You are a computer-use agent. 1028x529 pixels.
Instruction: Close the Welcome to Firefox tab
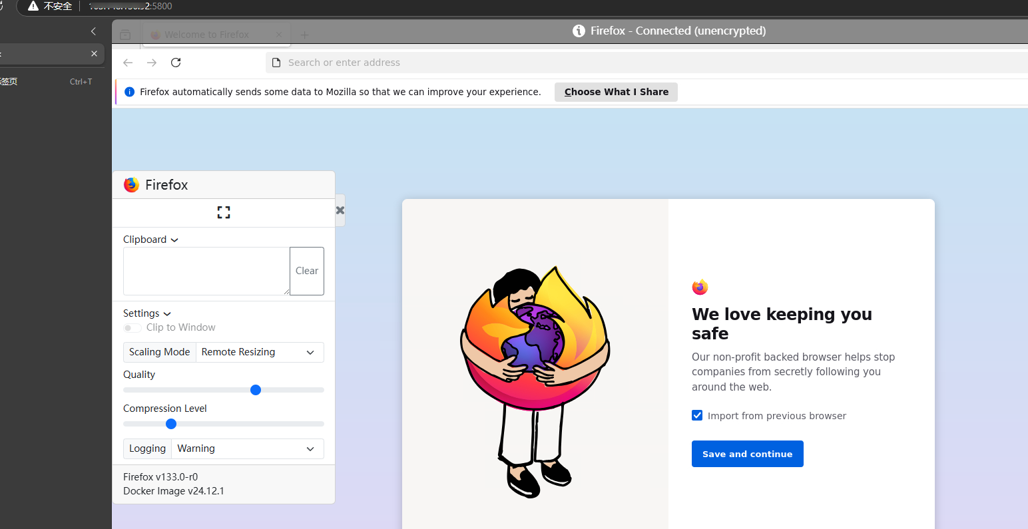click(x=278, y=35)
